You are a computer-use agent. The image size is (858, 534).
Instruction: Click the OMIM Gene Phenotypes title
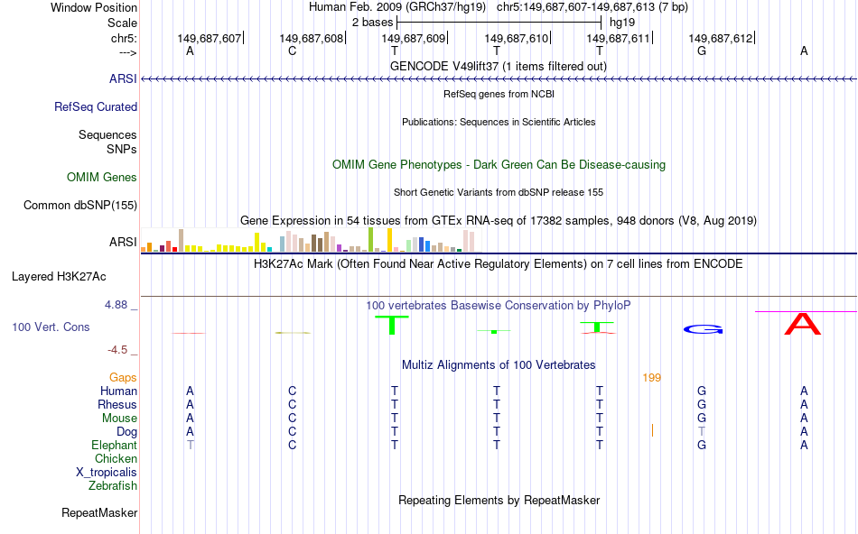coord(499,164)
